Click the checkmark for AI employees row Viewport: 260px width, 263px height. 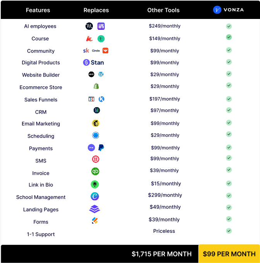coord(229,26)
